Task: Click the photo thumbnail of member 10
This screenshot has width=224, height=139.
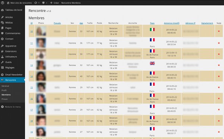Action: [41, 31]
